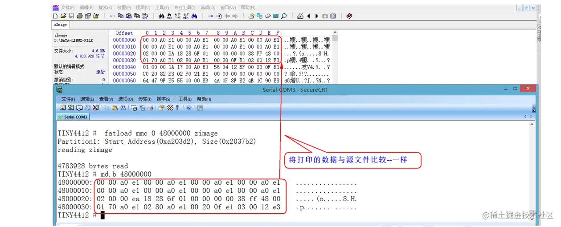Click WinHex Go To Offset arrow icon
This screenshot has width=561, height=227.
[x=210, y=16]
